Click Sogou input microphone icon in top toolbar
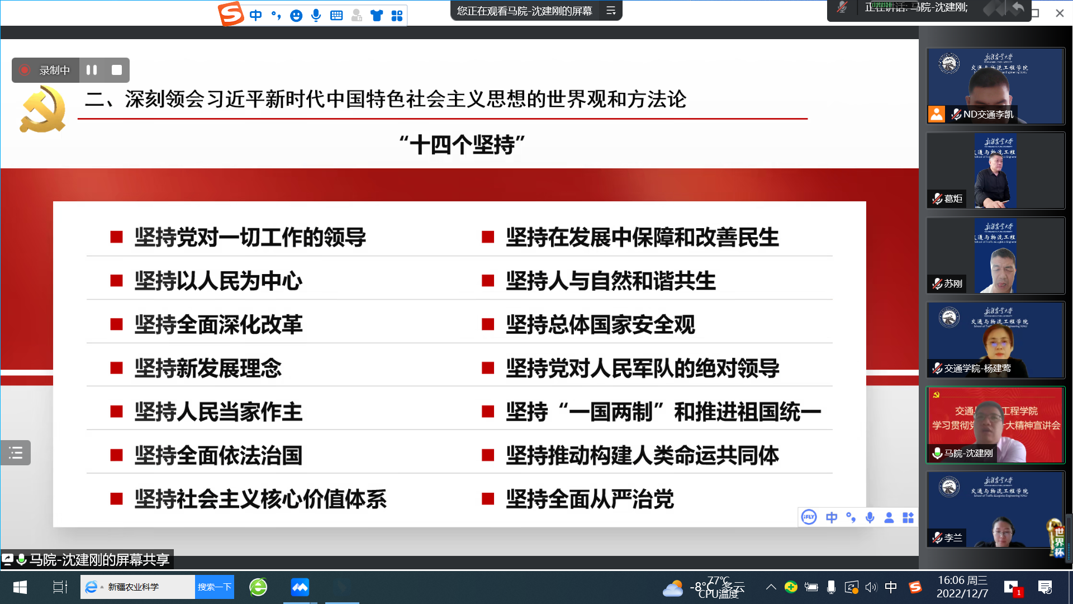 (316, 16)
